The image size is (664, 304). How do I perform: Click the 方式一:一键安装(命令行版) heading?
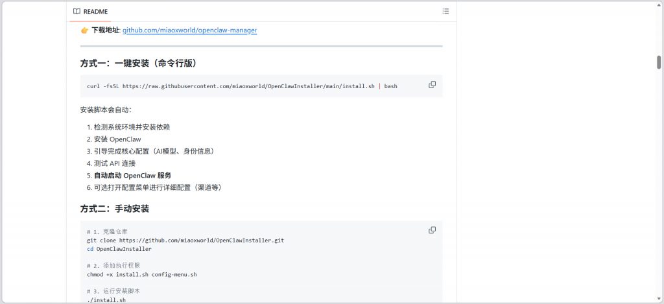tap(138, 64)
